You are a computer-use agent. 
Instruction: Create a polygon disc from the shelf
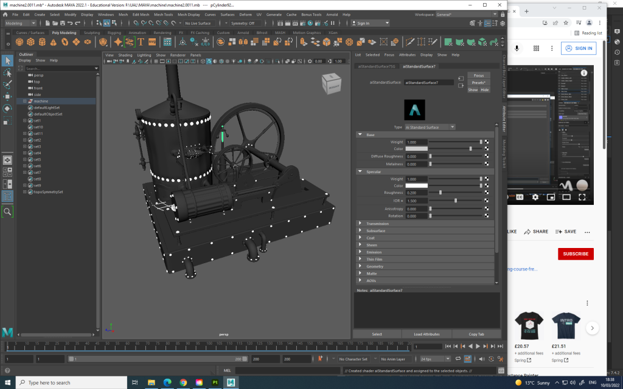(88, 42)
